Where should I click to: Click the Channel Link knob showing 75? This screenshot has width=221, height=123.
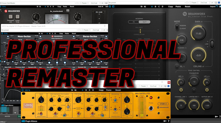coord(181,105)
